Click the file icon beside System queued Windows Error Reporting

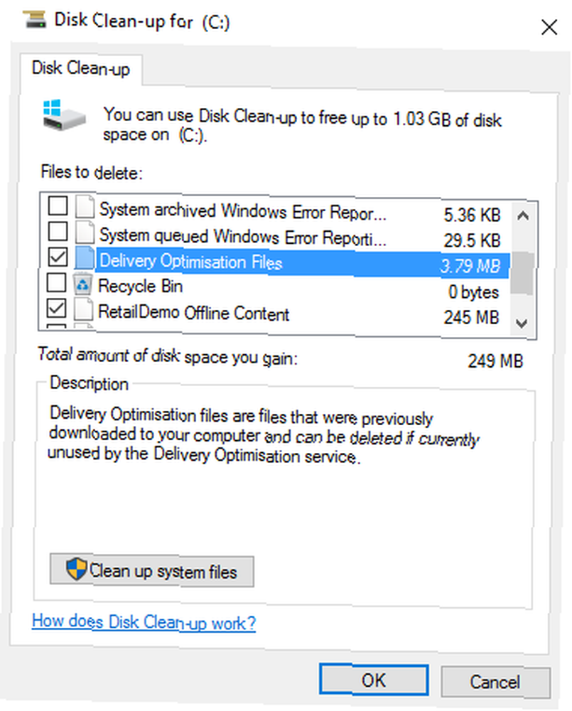point(85,232)
